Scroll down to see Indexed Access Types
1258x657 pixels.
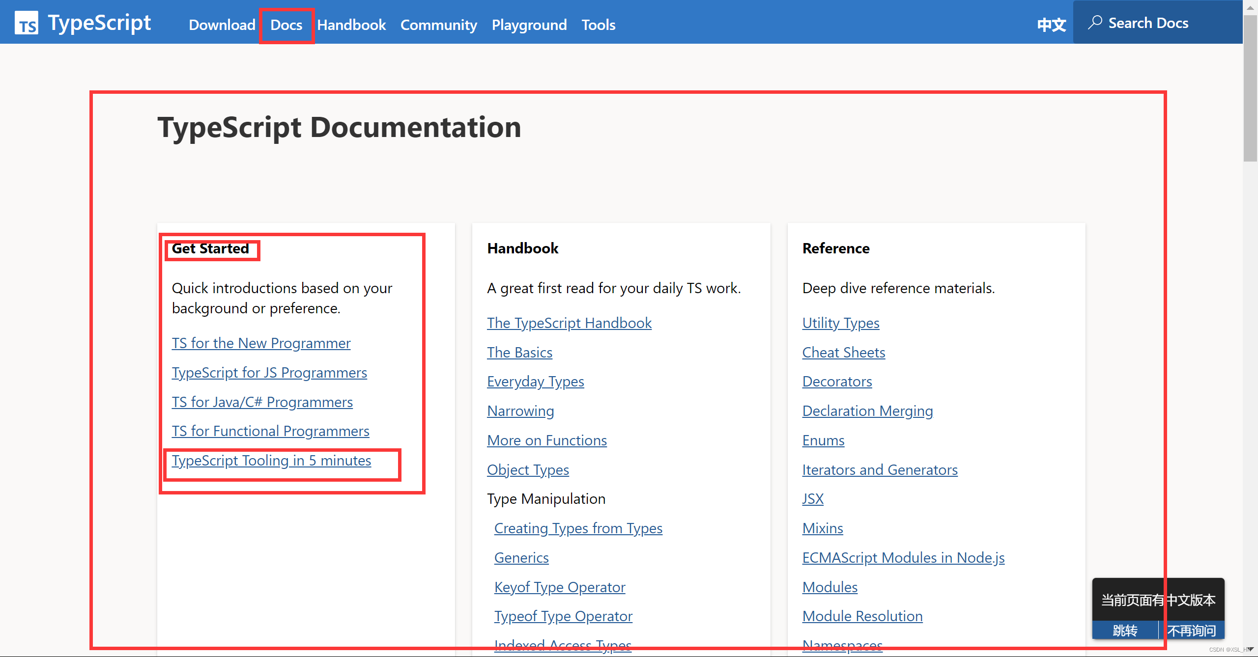564,644
